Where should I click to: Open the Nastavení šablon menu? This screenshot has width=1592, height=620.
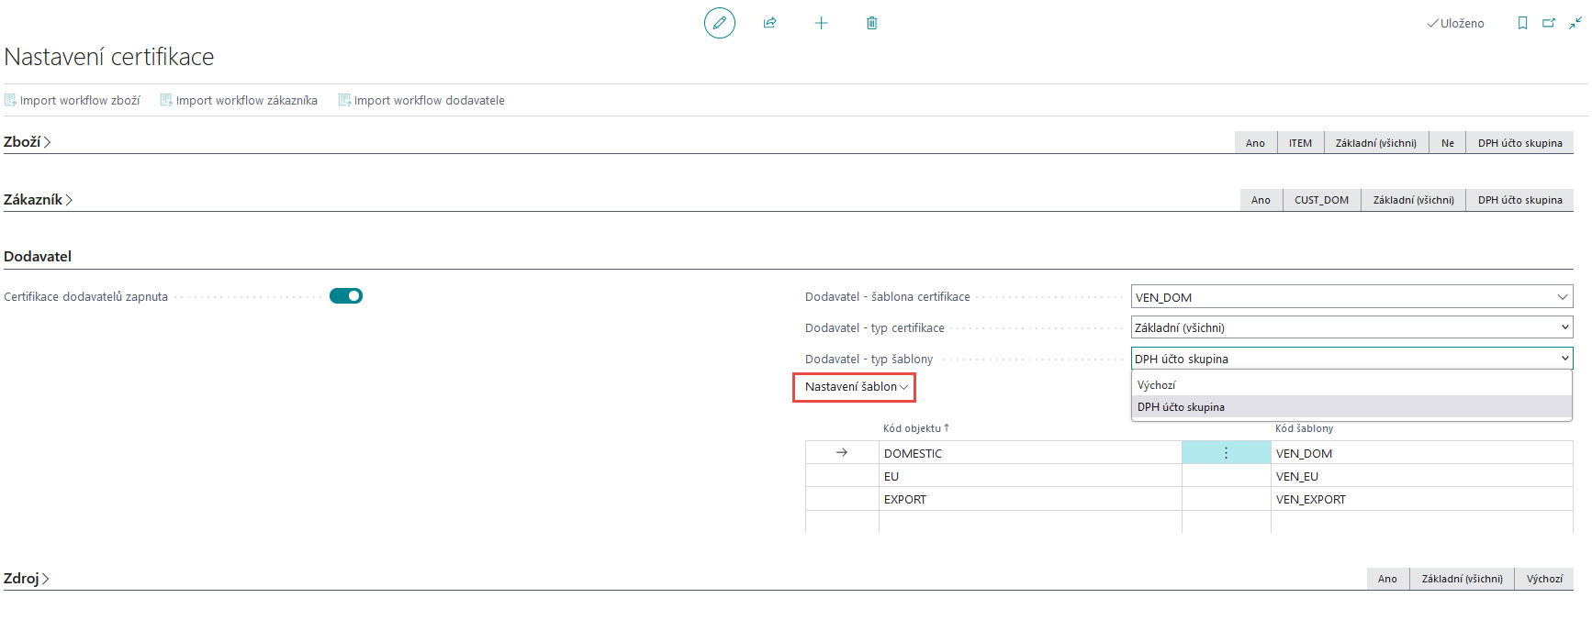856,387
